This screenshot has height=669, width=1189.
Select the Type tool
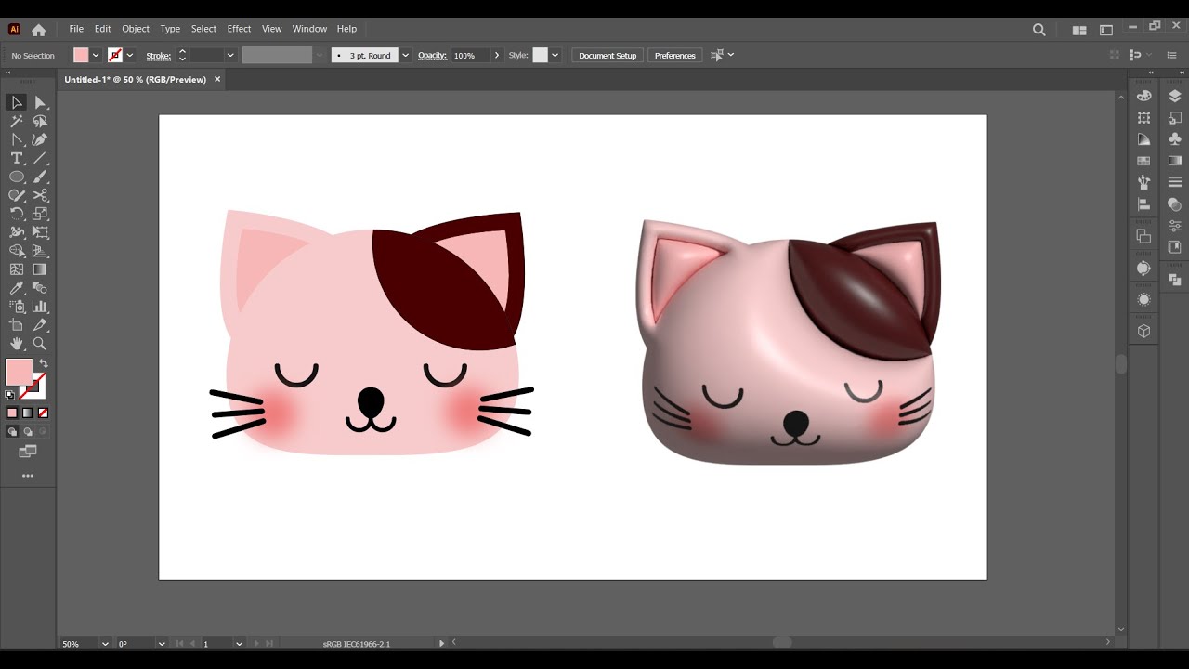click(17, 158)
